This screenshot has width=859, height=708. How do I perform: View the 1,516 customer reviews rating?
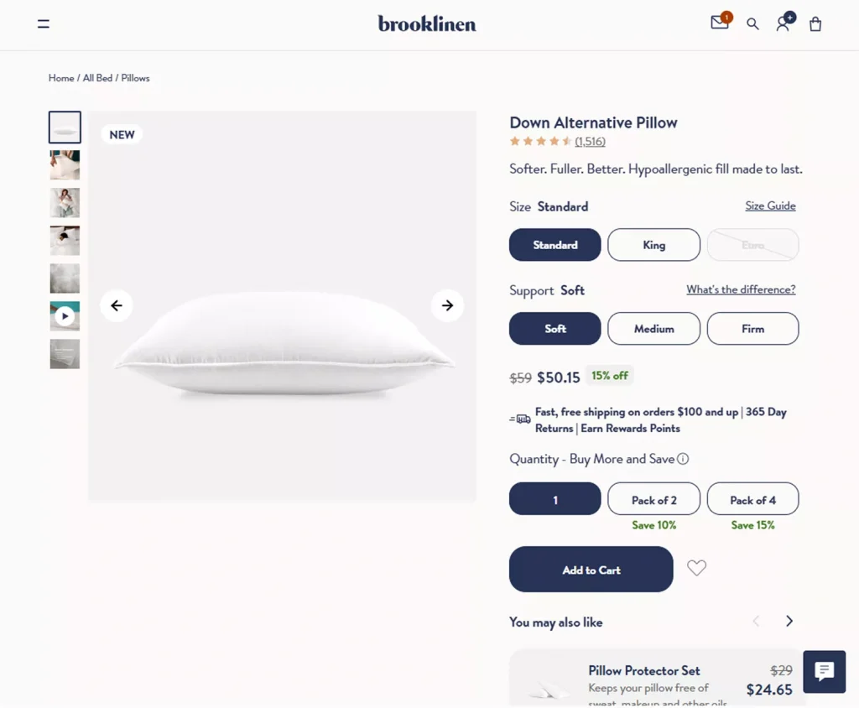(x=590, y=141)
